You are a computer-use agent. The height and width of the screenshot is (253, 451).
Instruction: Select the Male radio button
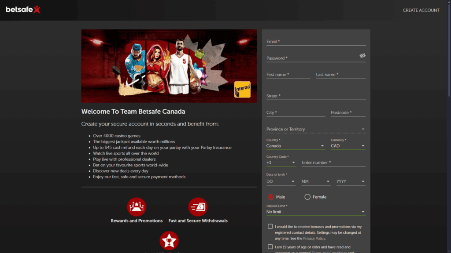270,197
